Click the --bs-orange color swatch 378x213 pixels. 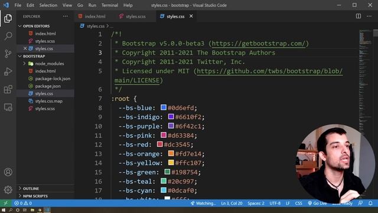tap(171, 153)
